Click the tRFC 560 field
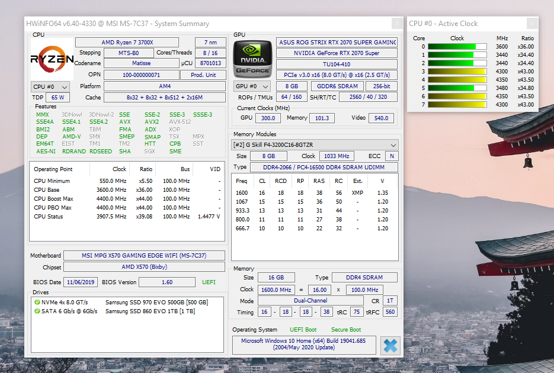 tap(390, 312)
